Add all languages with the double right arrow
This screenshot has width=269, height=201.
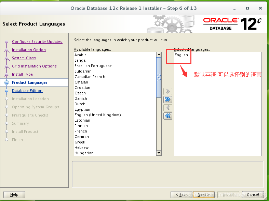[x=168, y=99]
